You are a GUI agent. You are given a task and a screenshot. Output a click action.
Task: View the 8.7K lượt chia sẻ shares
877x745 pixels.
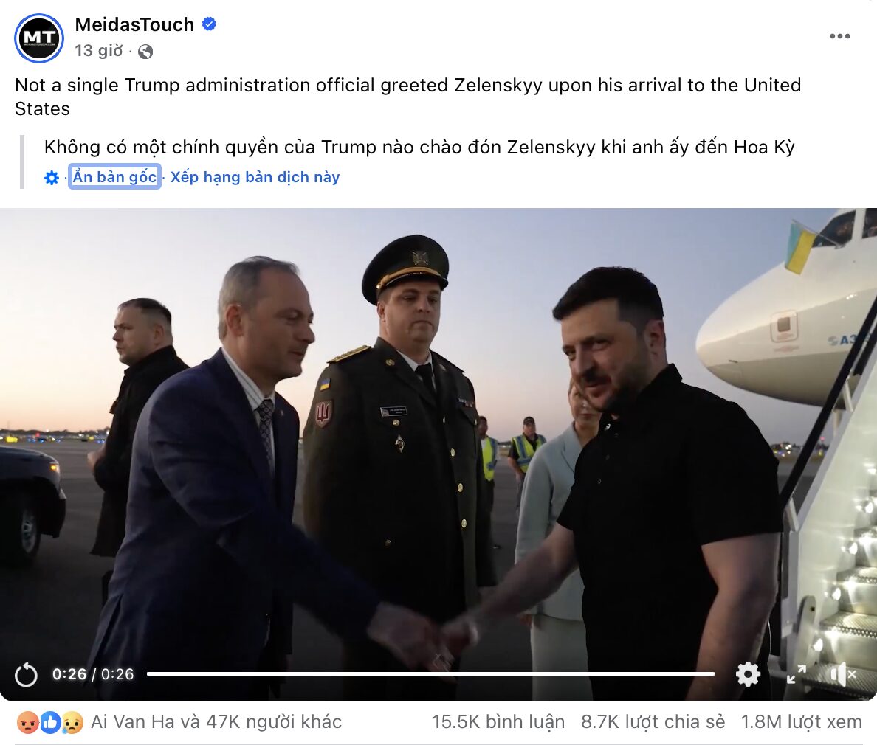[x=653, y=721]
